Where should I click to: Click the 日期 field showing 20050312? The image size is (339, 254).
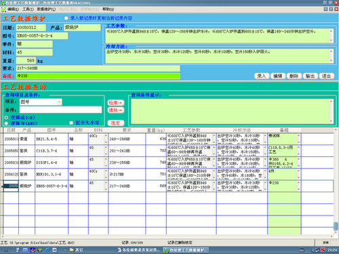[x=31, y=28]
